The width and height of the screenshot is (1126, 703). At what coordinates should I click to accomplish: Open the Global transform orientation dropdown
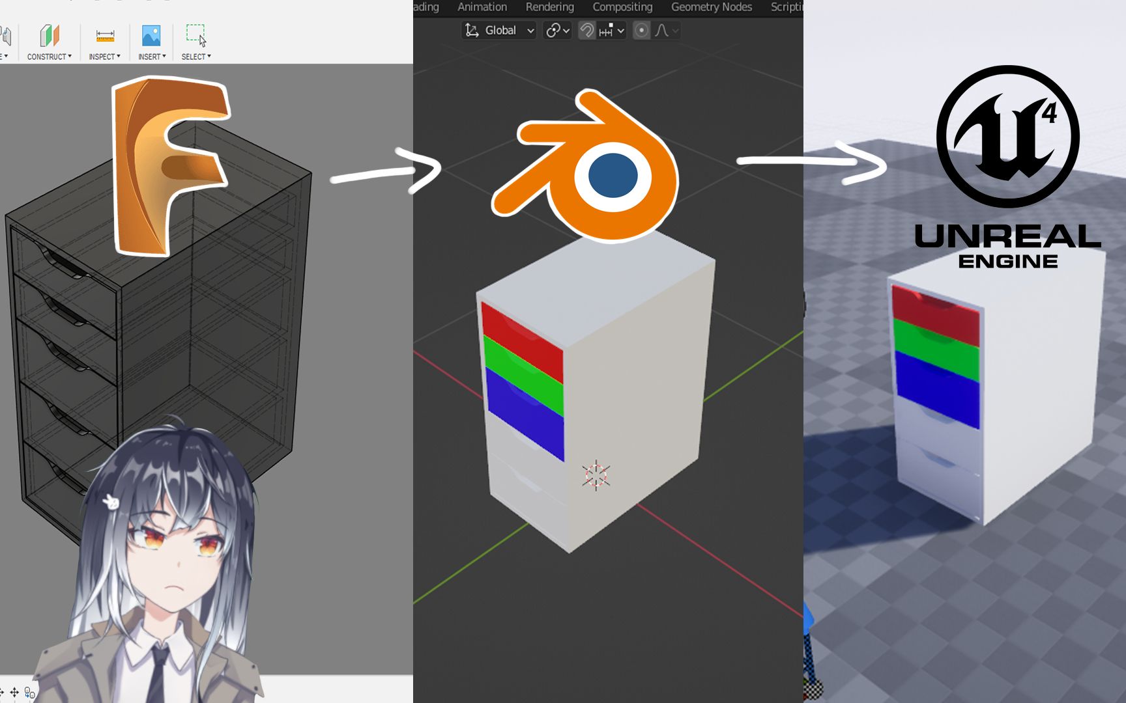(x=499, y=31)
